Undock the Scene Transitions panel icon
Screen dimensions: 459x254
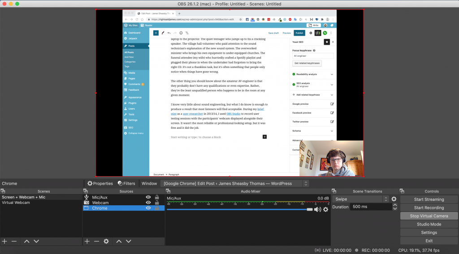click(x=334, y=191)
